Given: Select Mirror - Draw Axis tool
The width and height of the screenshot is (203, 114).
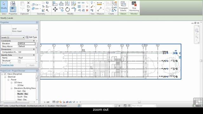Looking at the screenshot, I should [x=74, y=3].
